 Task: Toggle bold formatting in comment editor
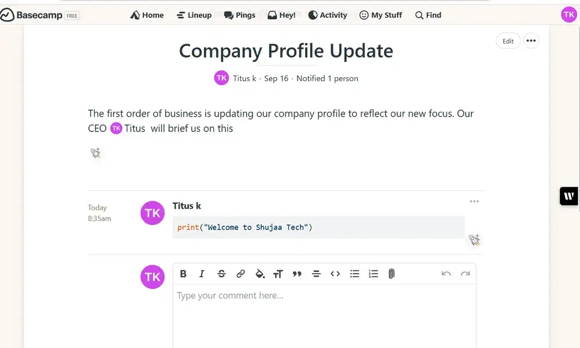click(183, 274)
